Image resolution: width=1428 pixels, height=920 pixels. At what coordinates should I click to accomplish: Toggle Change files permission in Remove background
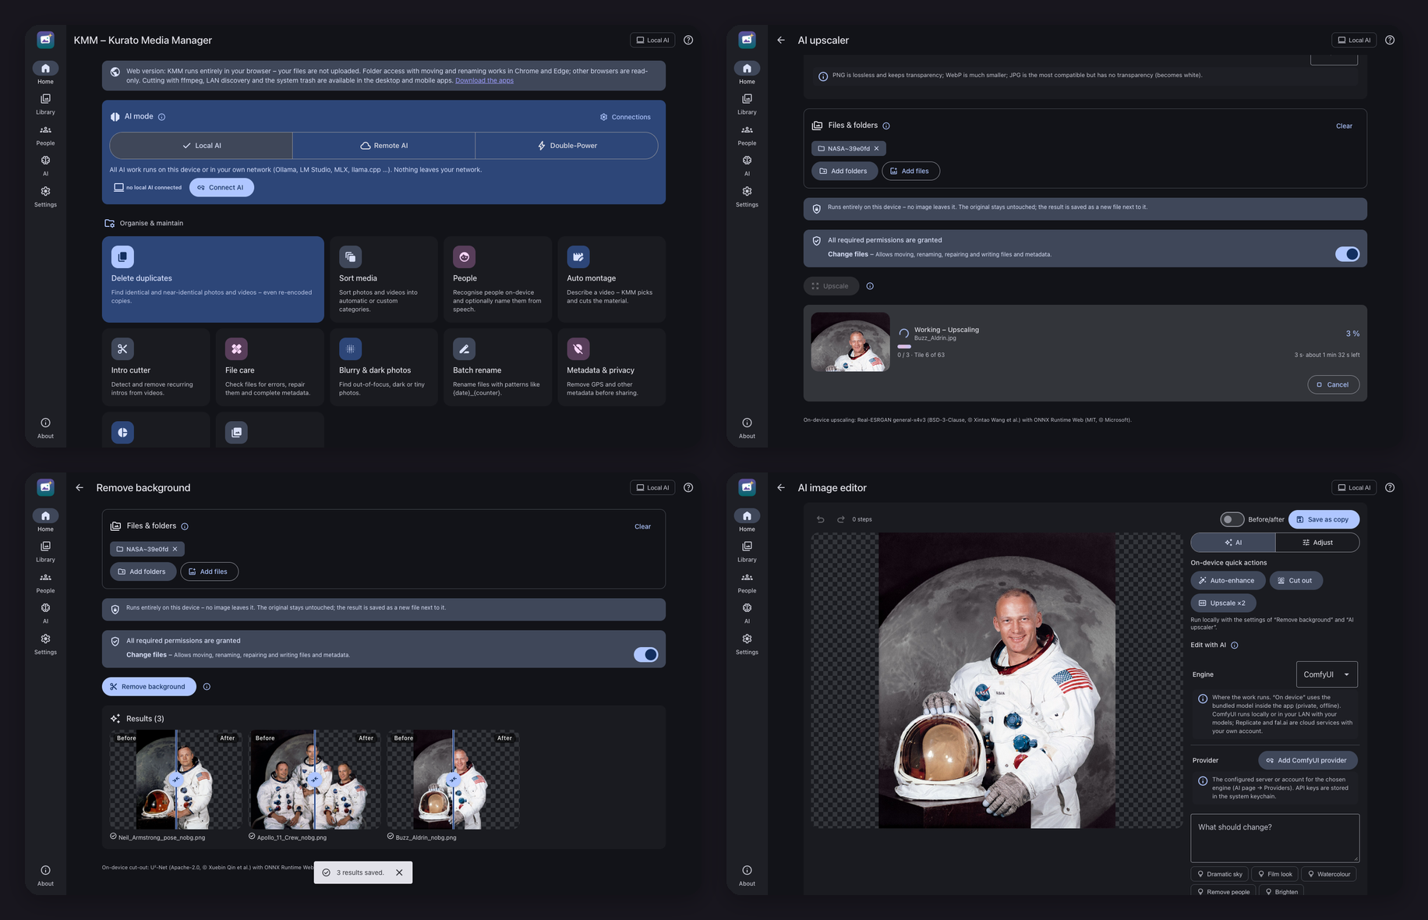point(645,655)
